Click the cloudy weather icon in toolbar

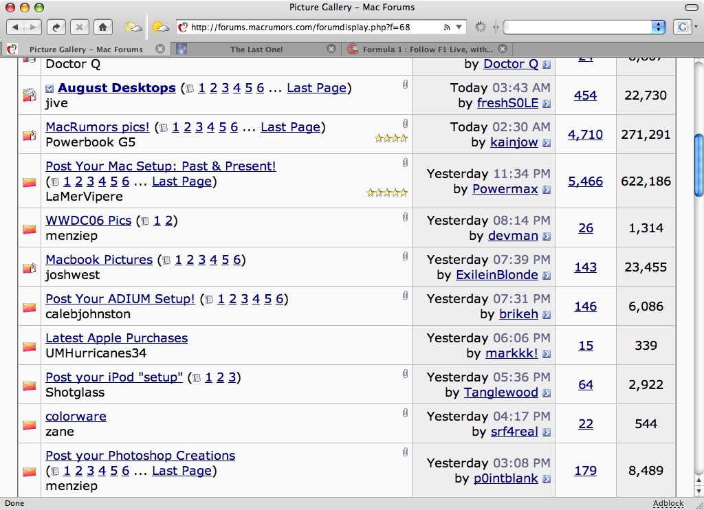tap(133, 27)
